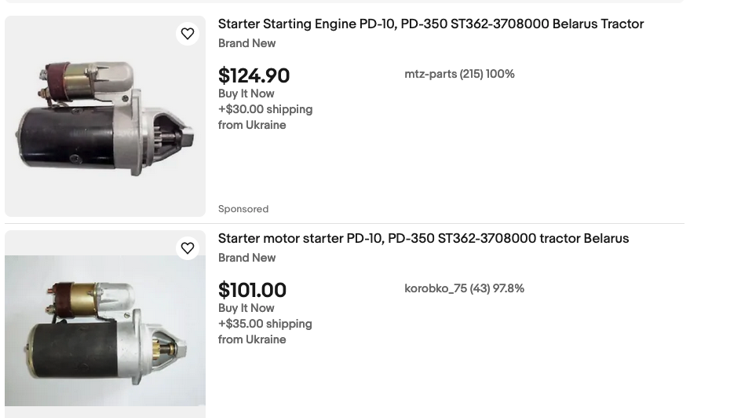Click "Brand New" under the first listing
This screenshot has height=418, width=752.
pyautogui.click(x=246, y=43)
